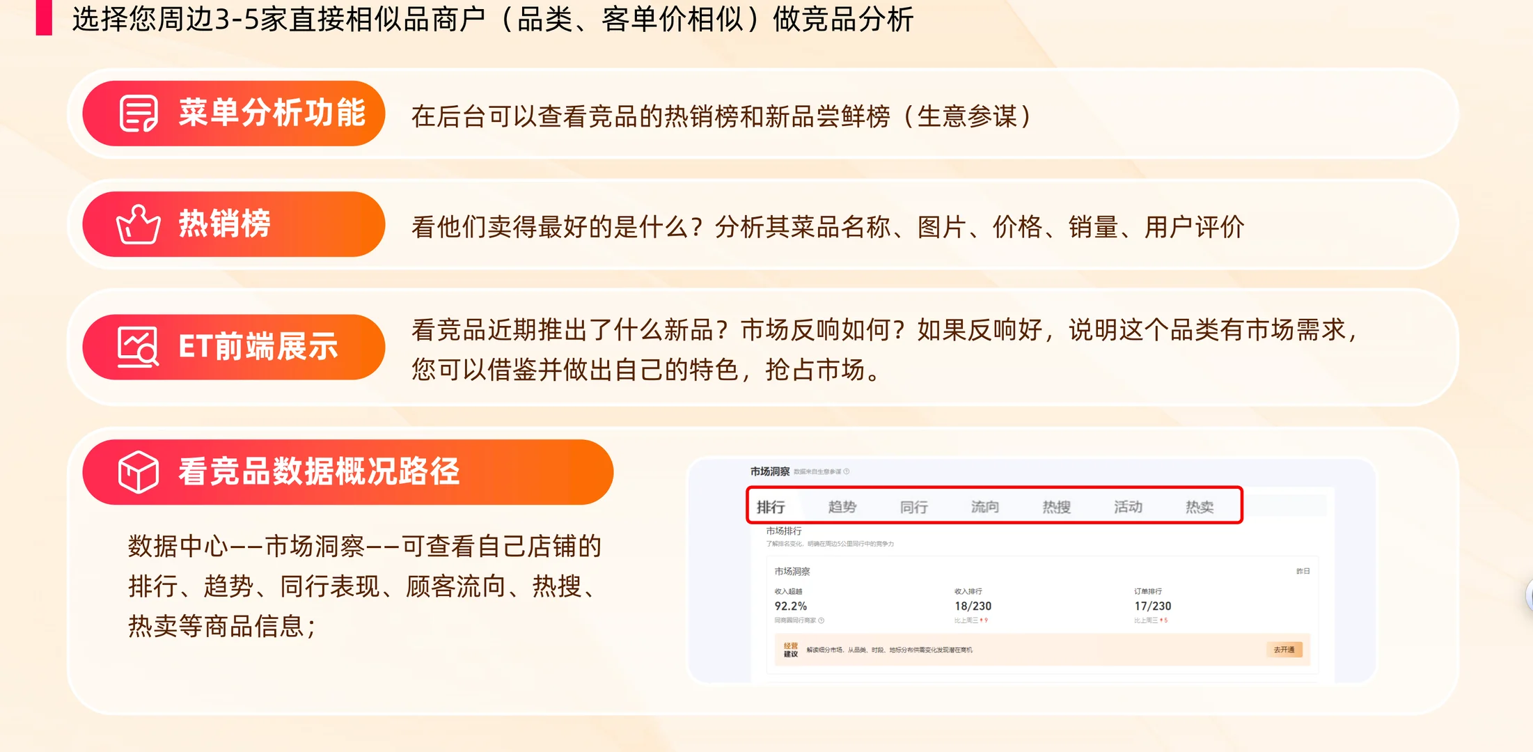Click the 菜单分析功能 pill label
The width and height of the screenshot is (1533, 752).
coord(233,113)
